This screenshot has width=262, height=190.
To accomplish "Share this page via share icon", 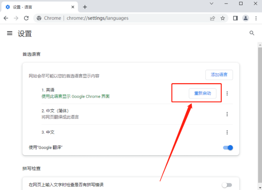I will click(x=212, y=18).
